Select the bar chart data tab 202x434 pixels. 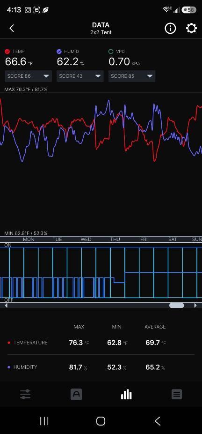point(126,394)
